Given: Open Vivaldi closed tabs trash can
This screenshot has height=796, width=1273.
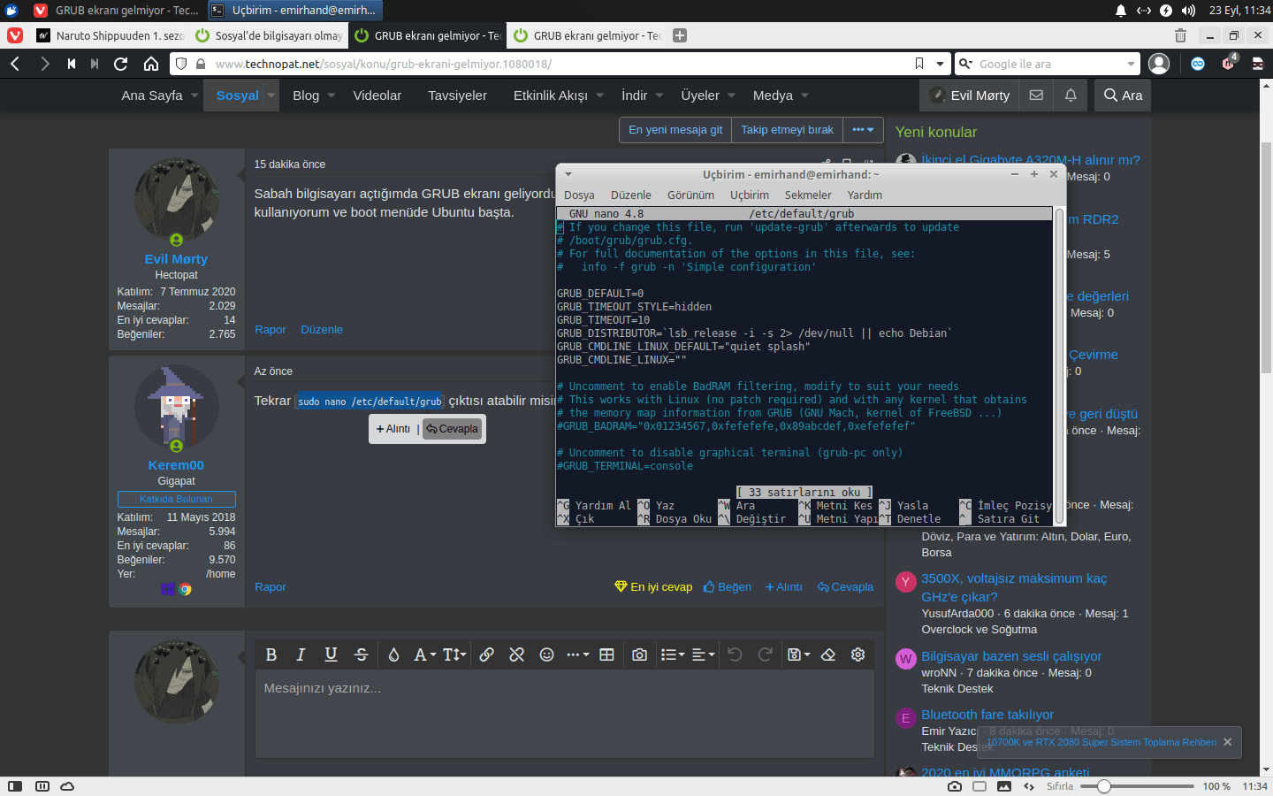Looking at the screenshot, I should point(1180,35).
